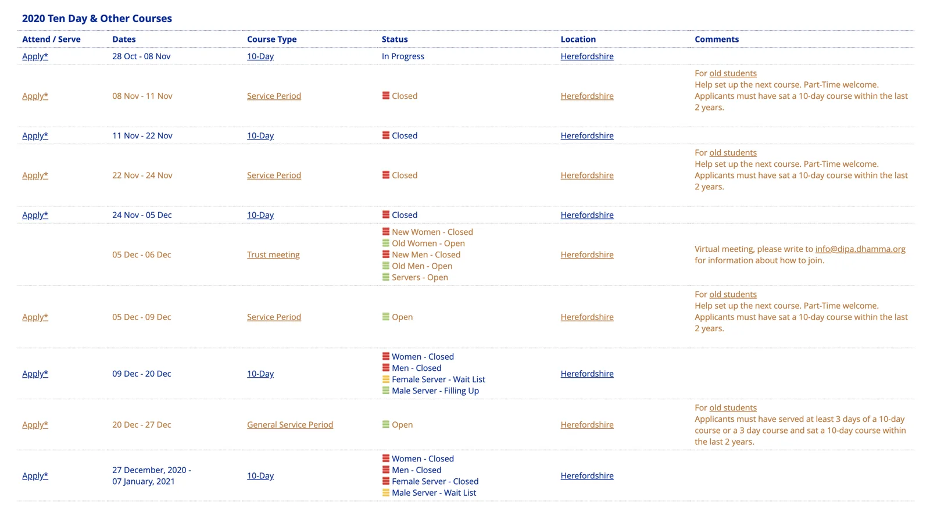Apply for 24 Nov - 05 Dec course
Image resolution: width=930 pixels, height=512 pixels.
click(x=35, y=215)
